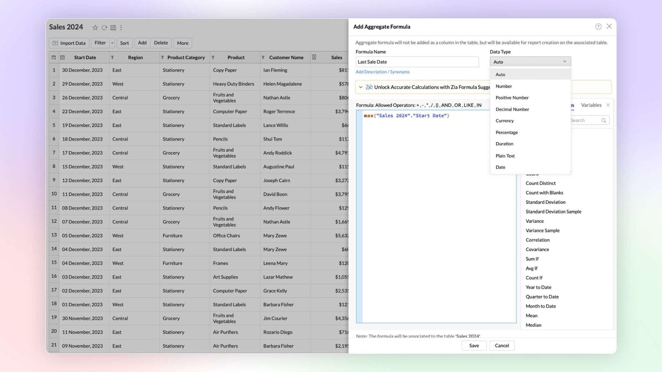Choose the Count If function

(x=534, y=278)
